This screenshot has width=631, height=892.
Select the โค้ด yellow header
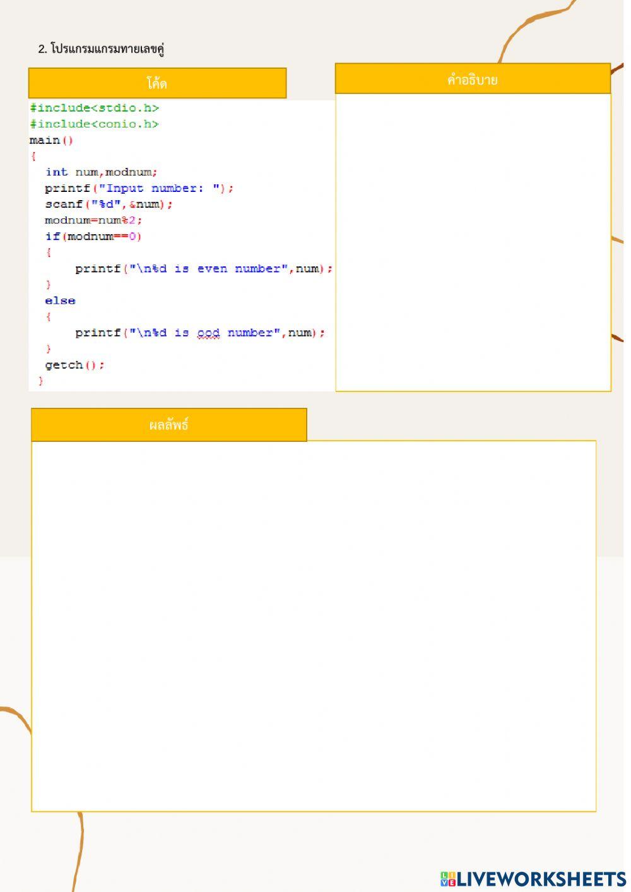[x=157, y=83]
